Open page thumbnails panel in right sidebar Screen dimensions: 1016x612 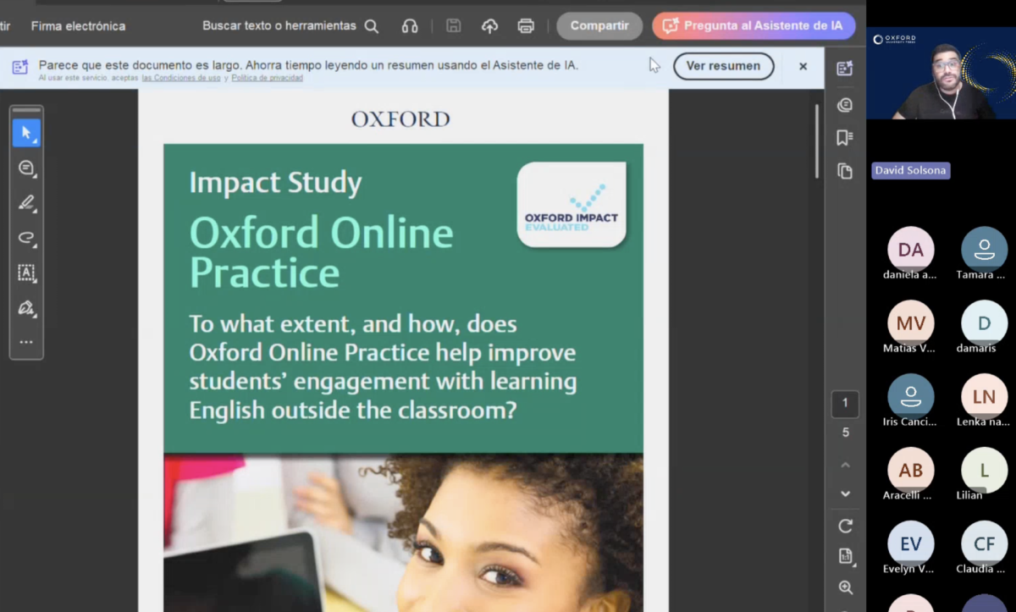pyautogui.click(x=845, y=171)
